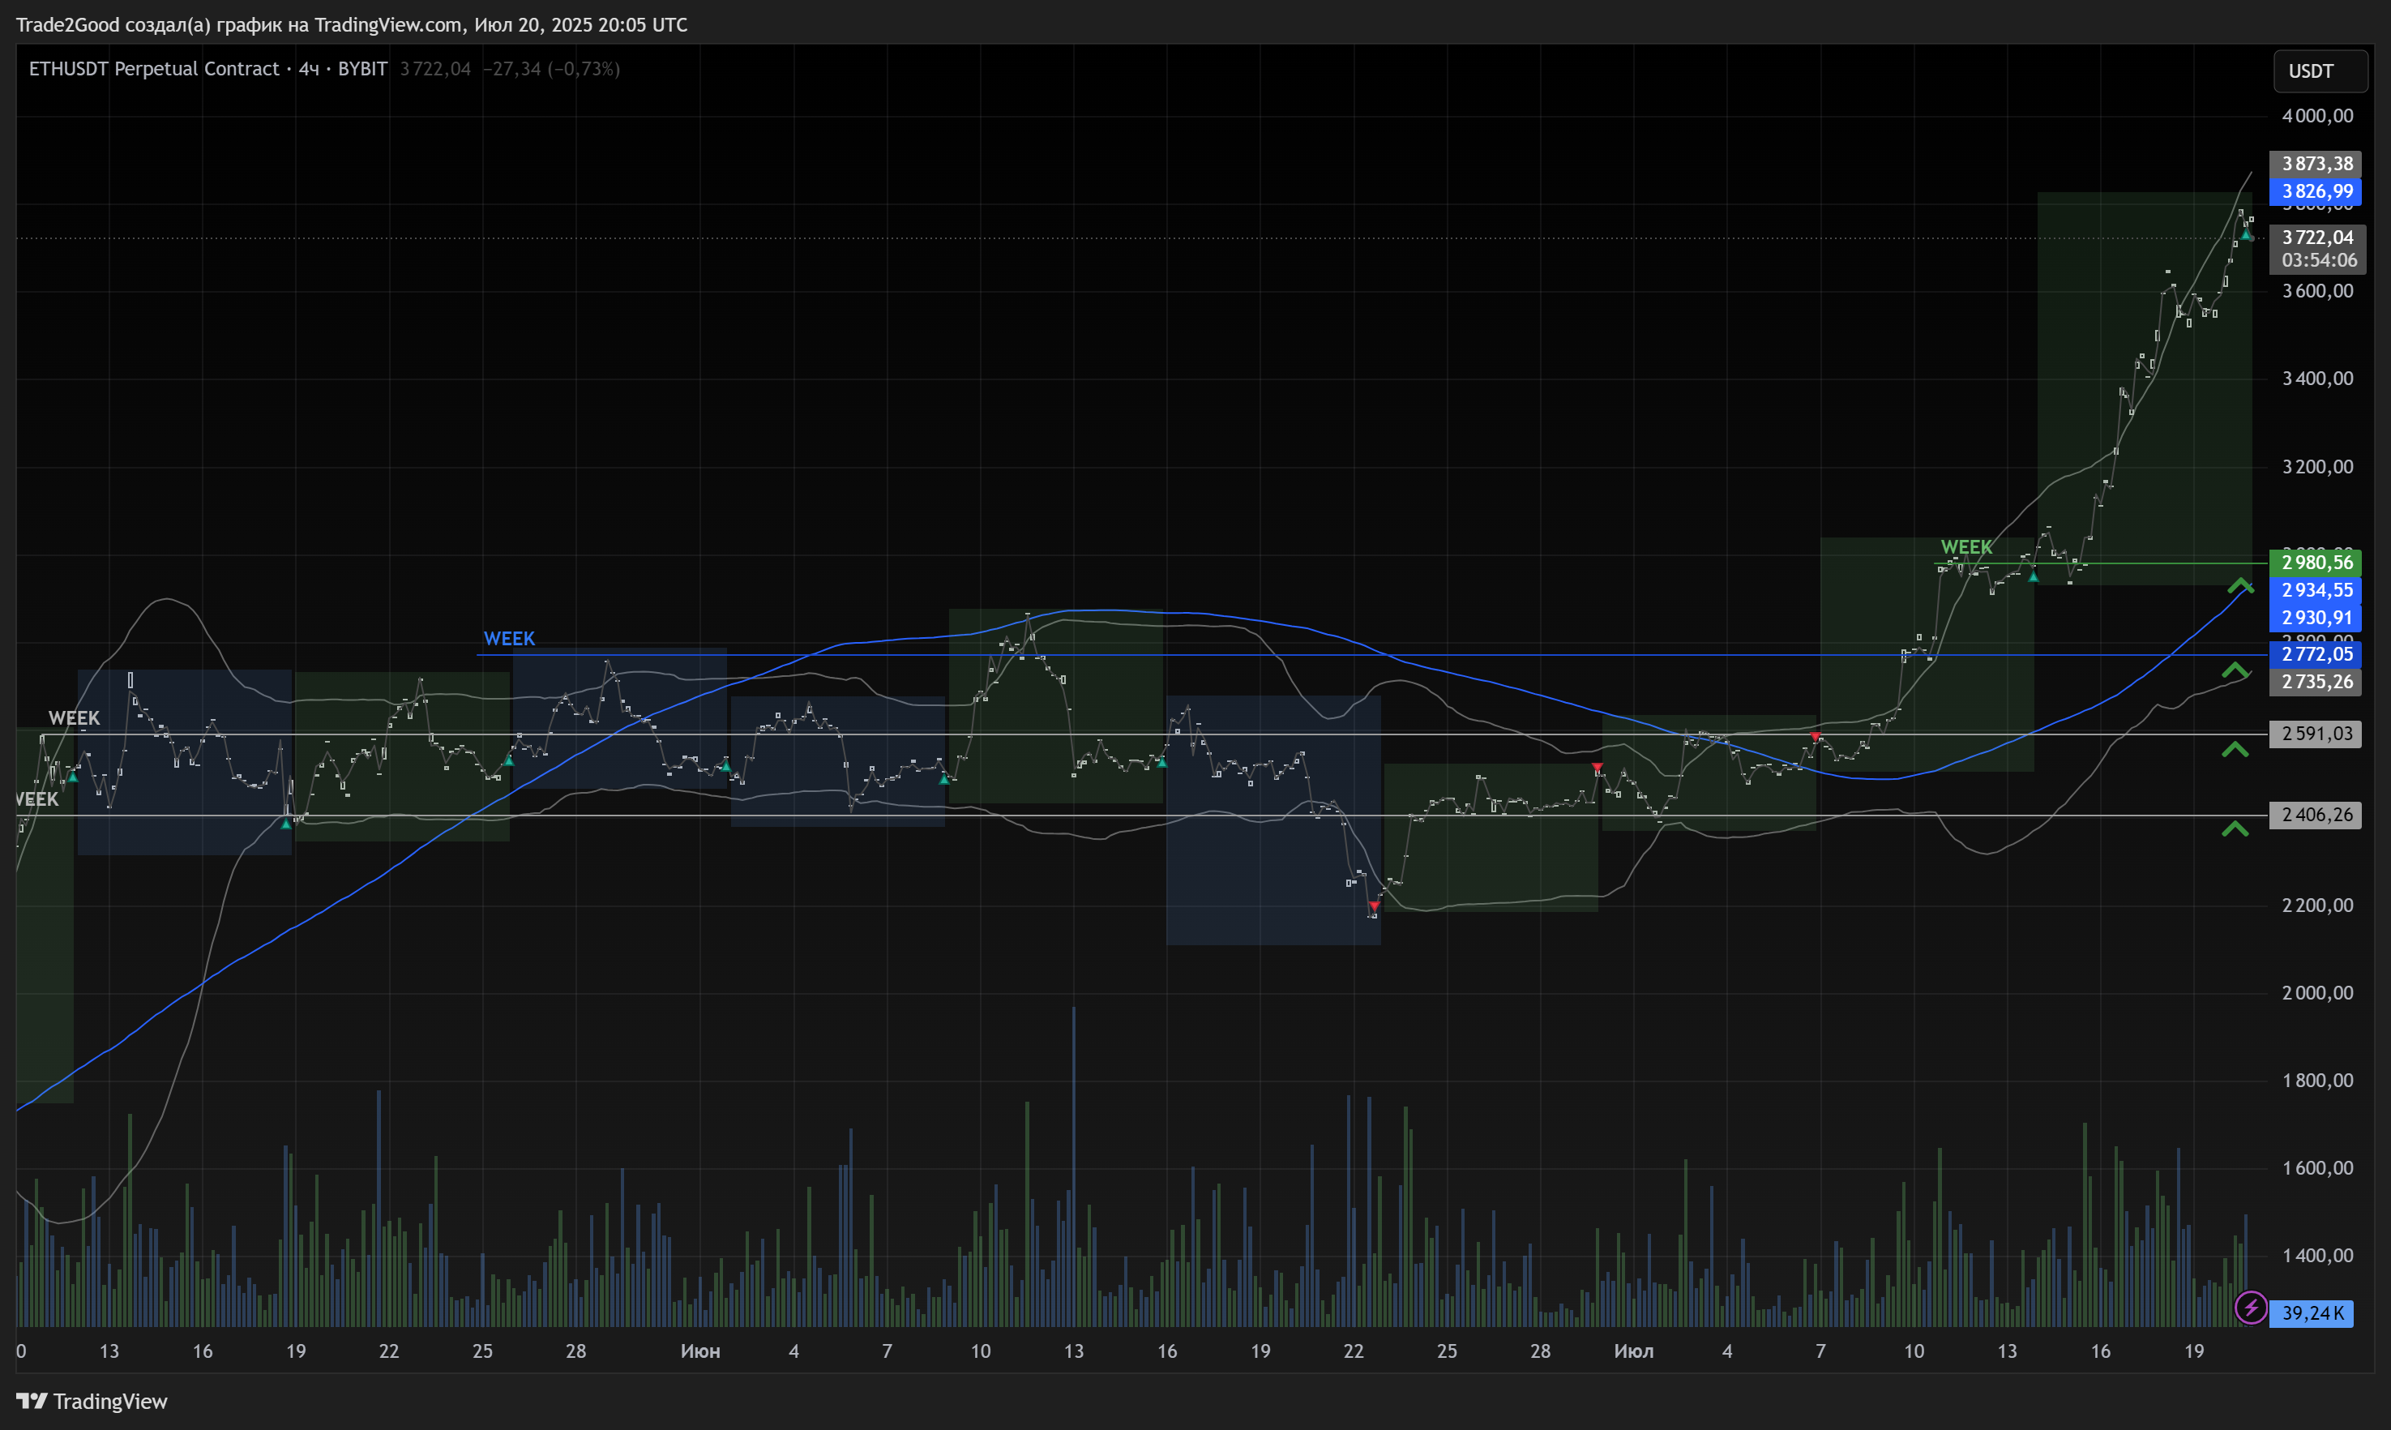Click the Июн date on time axis
Viewport: 2391px width, 1430px height.
700,1351
